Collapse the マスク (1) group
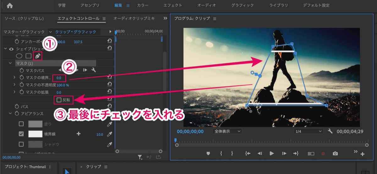Screen dimensions: 377x174 [x=10, y=63]
